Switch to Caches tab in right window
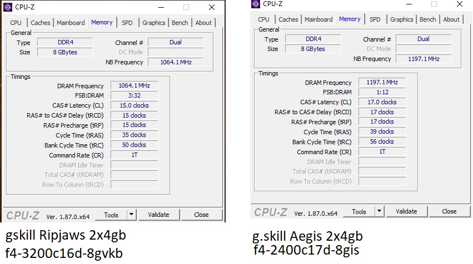This screenshot has width=473, height=264. [x=288, y=19]
